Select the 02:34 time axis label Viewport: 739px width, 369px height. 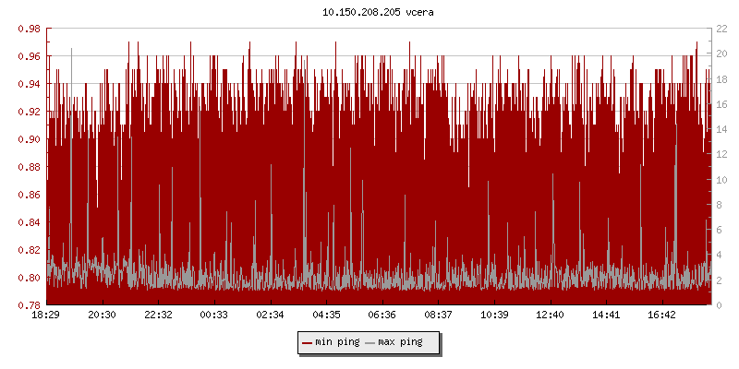[x=270, y=315]
